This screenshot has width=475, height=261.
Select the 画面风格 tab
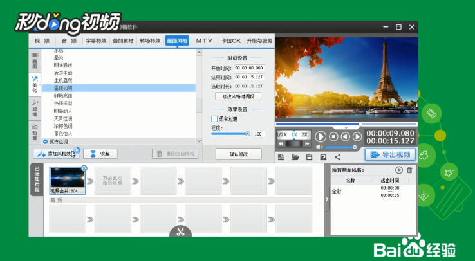[x=177, y=41]
